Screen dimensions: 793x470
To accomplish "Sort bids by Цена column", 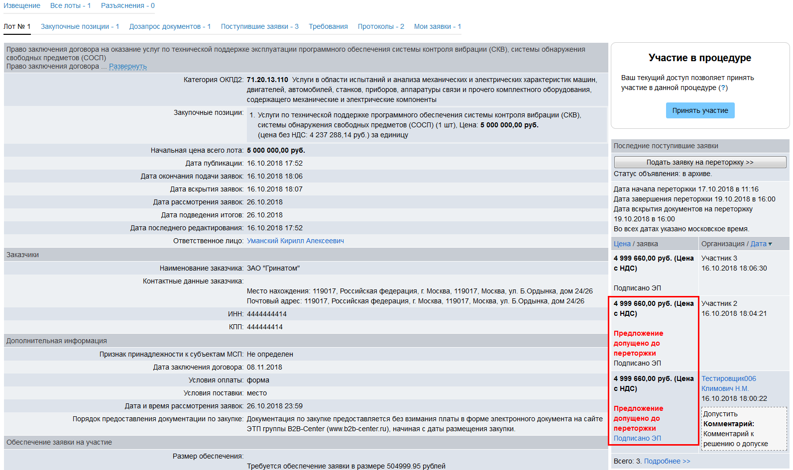I will pos(622,244).
